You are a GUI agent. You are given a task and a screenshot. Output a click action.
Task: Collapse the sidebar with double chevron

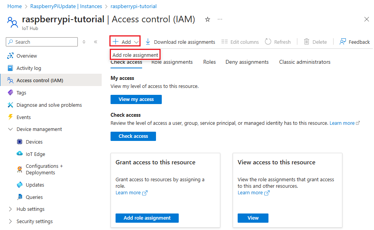pos(96,42)
